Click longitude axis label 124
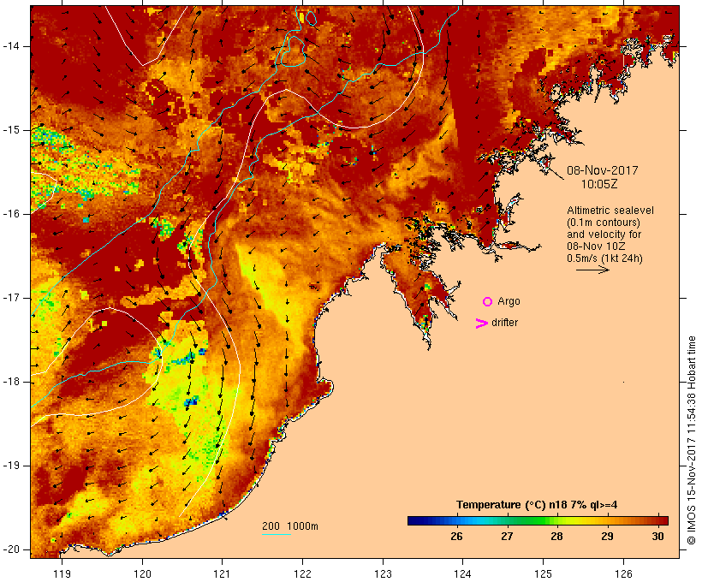Image resolution: width=702 pixels, height=582 pixels. (462, 573)
